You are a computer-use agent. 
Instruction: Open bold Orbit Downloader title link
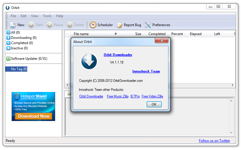118,55
